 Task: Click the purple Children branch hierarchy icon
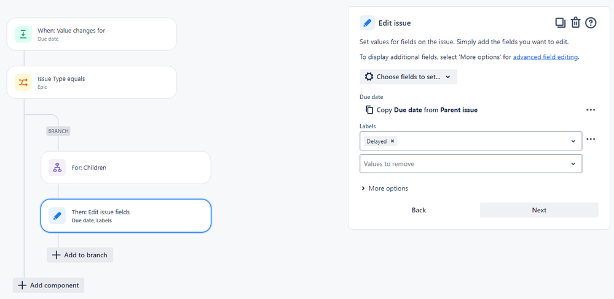click(57, 168)
